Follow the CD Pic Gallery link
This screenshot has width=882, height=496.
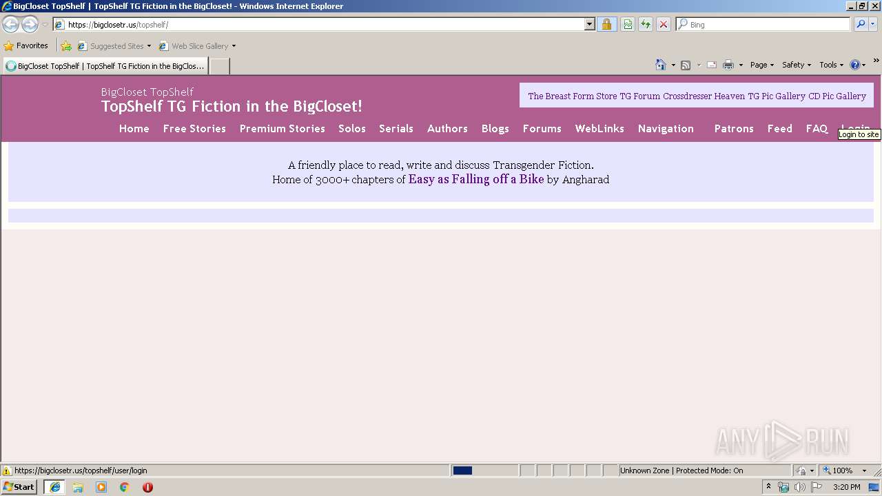837,96
